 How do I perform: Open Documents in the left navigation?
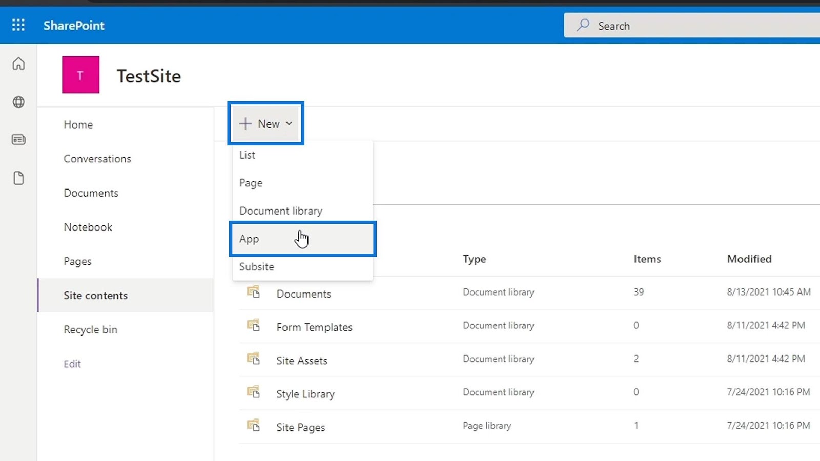(91, 193)
